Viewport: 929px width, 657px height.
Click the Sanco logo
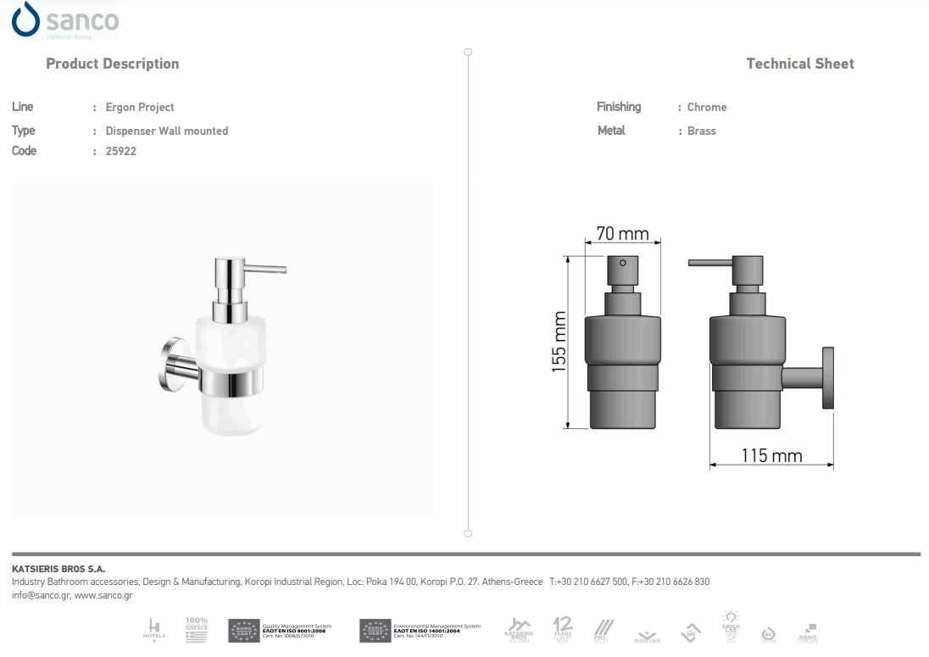click(64, 20)
